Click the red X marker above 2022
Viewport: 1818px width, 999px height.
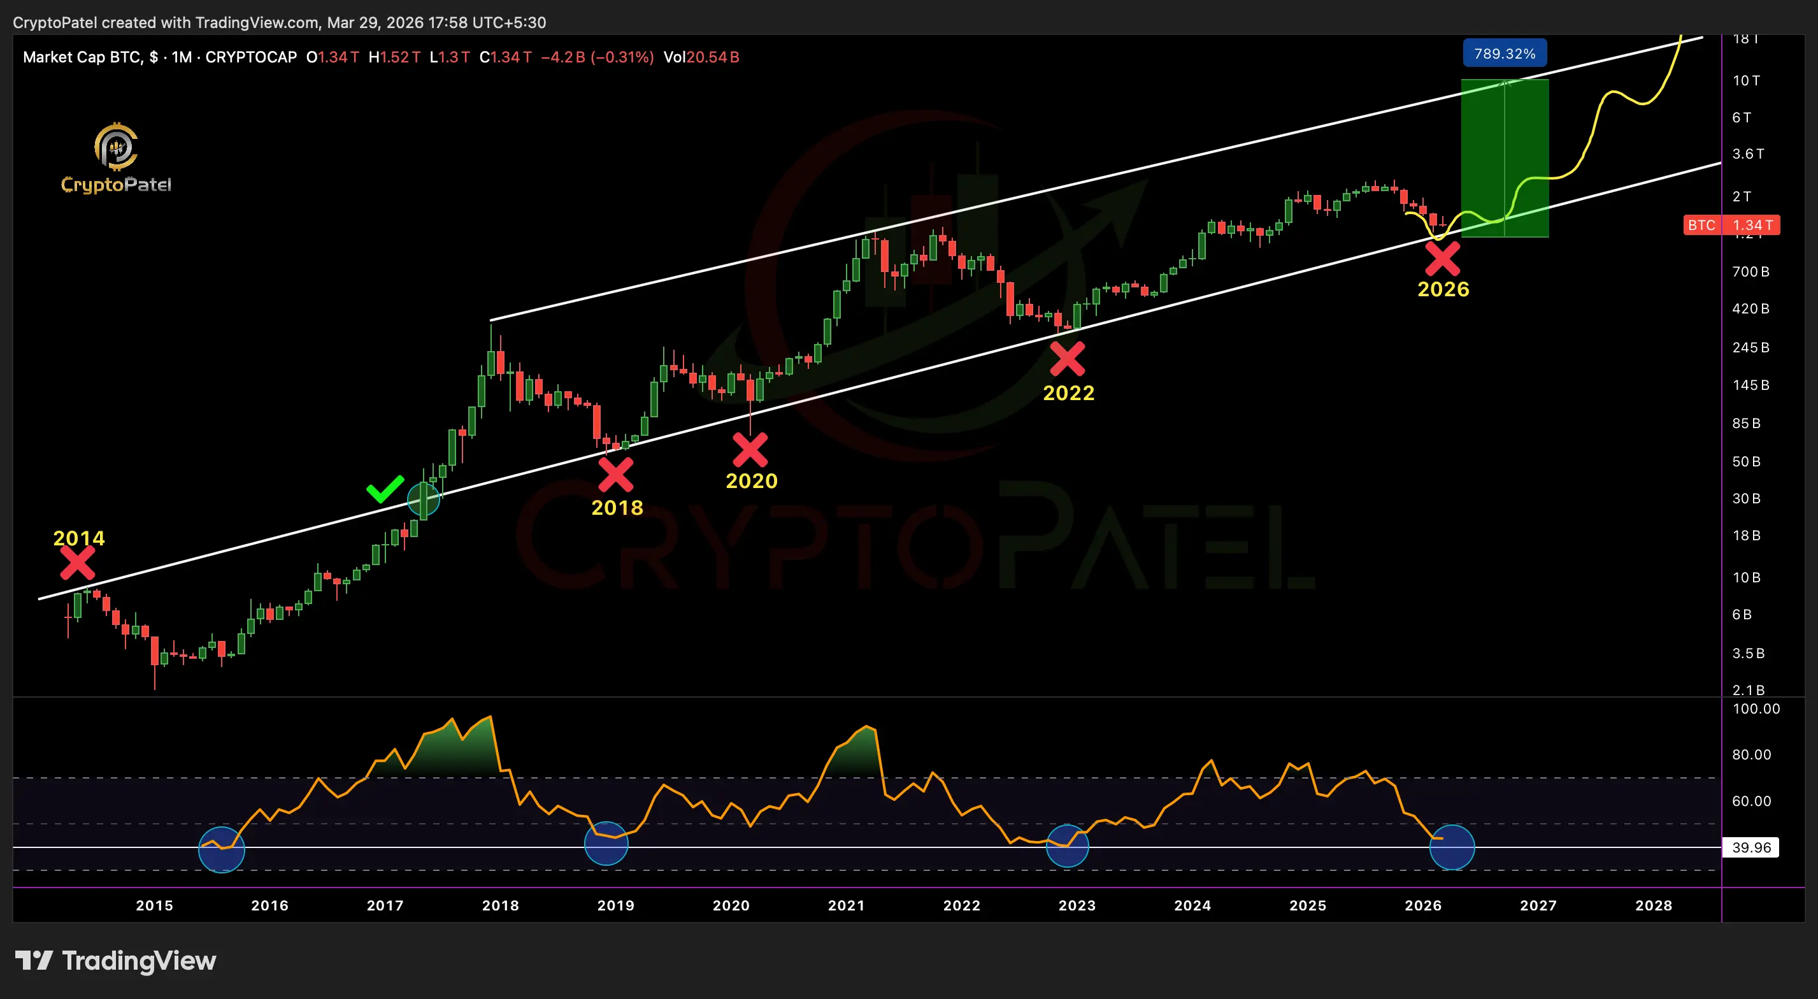[x=1067, y=359]
